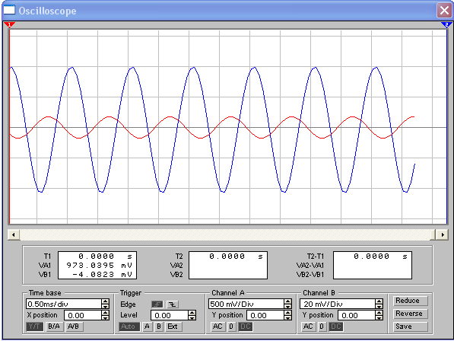
Task: Select the rising edge trigger icon
Action: 157,304
